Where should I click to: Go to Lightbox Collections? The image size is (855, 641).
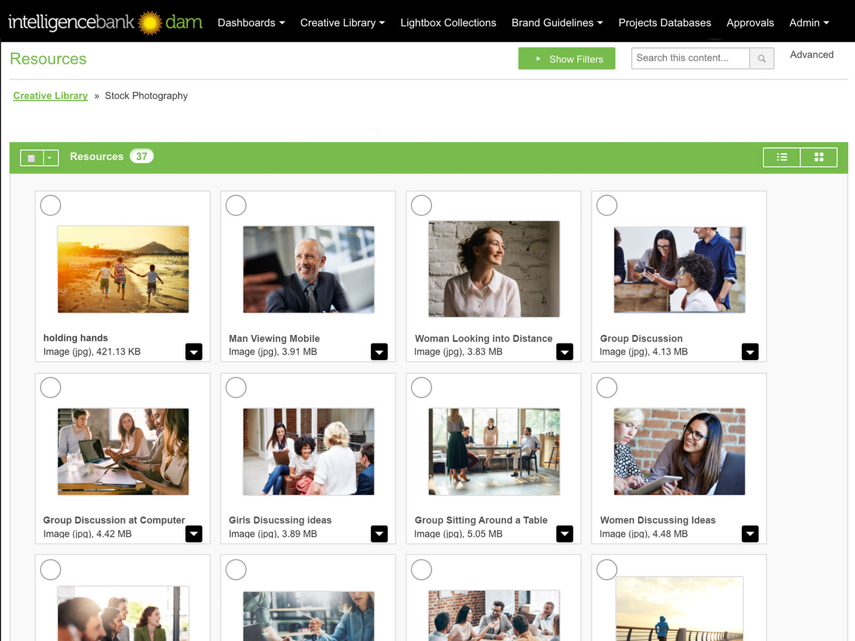[x=448, y=23]
